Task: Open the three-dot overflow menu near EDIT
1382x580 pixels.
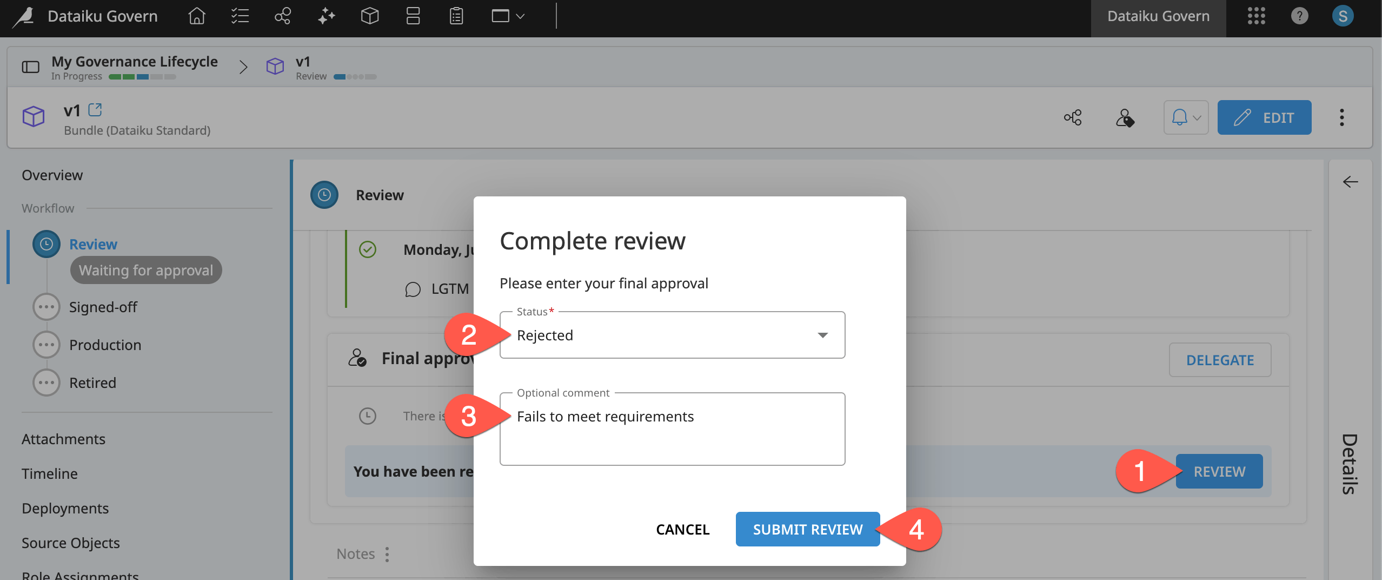Action: tap(1343, 117)
